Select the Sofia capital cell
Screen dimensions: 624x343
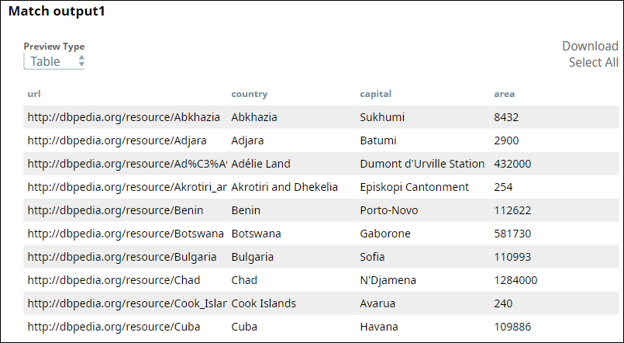click(373, 257)
